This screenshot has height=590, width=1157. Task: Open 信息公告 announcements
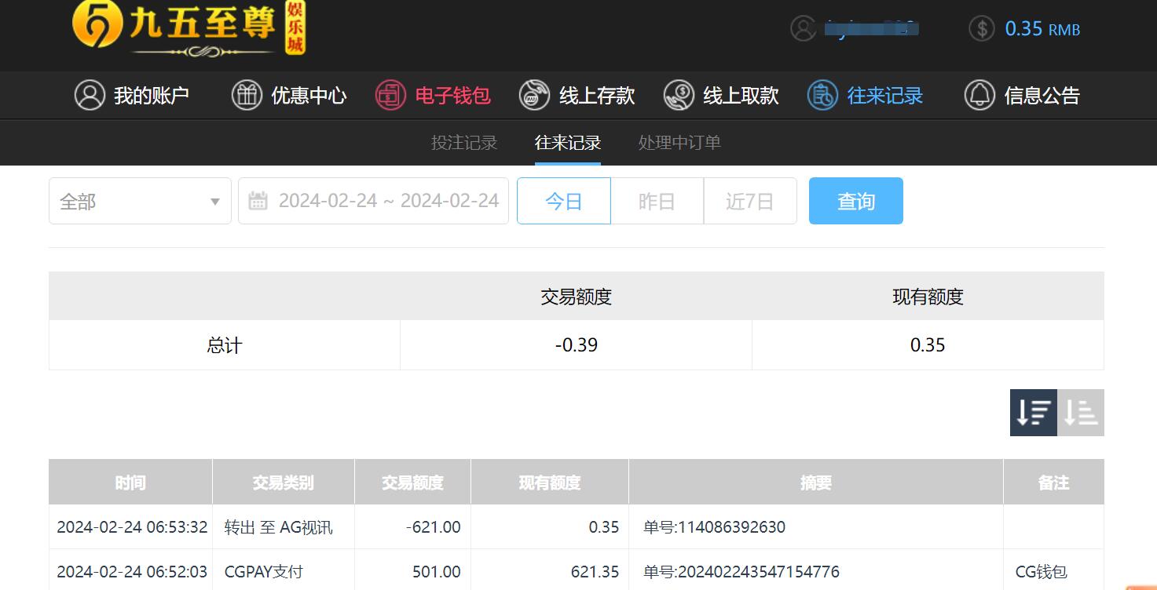[x=1022, y=96]
